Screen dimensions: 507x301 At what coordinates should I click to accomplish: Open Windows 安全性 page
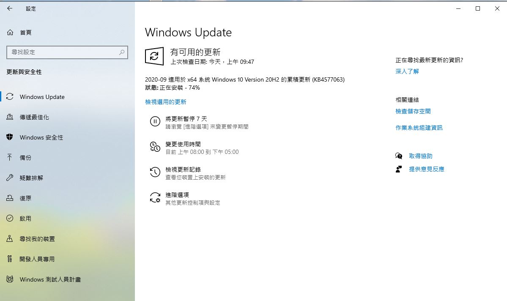pos(41,137)
